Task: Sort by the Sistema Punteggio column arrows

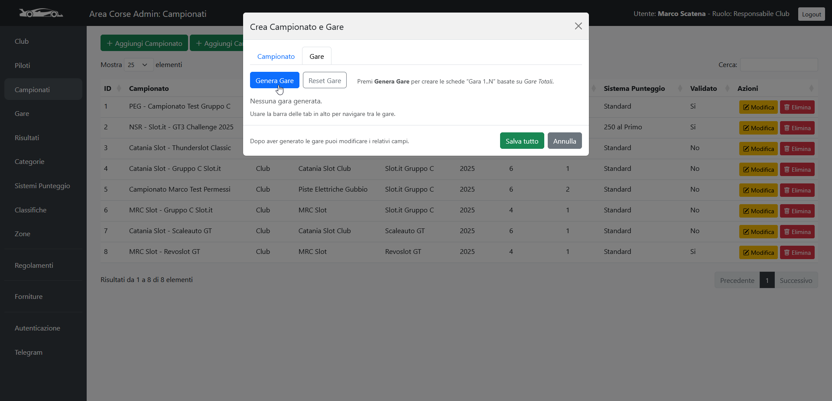Action: (680, 89)
